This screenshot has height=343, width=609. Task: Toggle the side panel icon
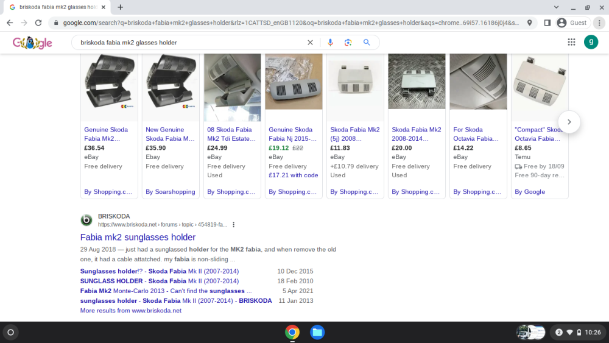tap(547, 23)
